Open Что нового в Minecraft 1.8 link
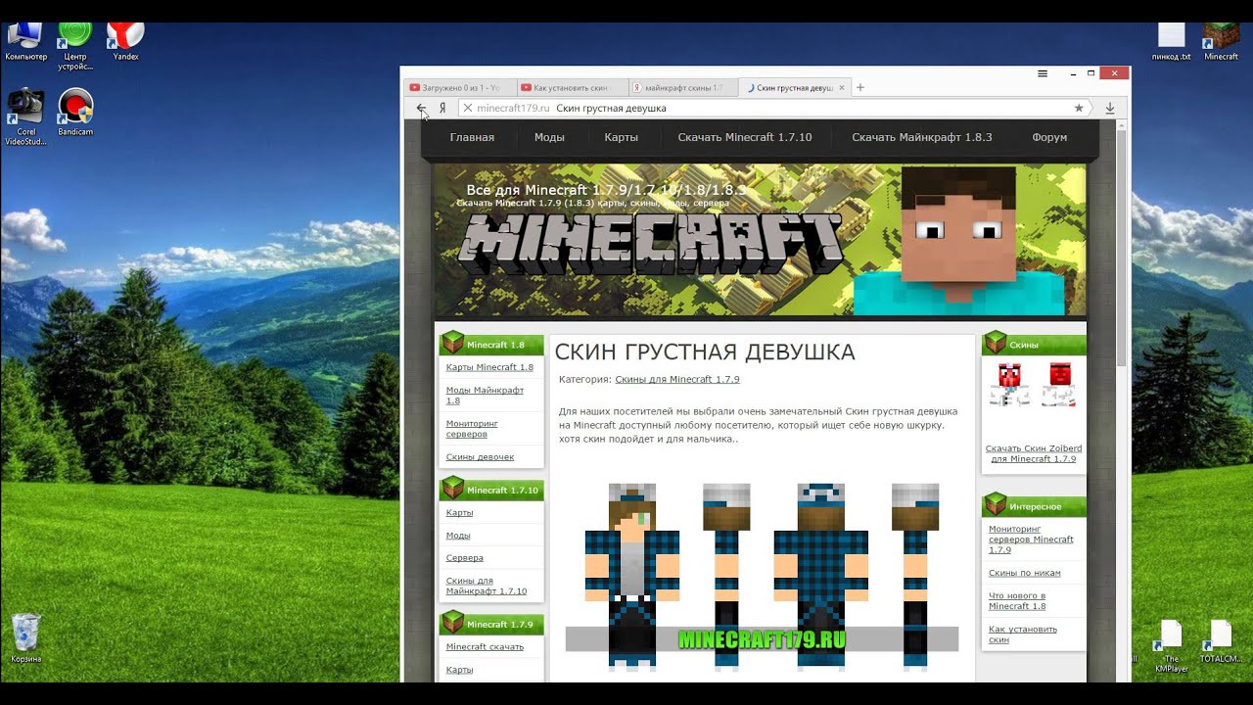 pyautogui.click(x=1017, y=600)
